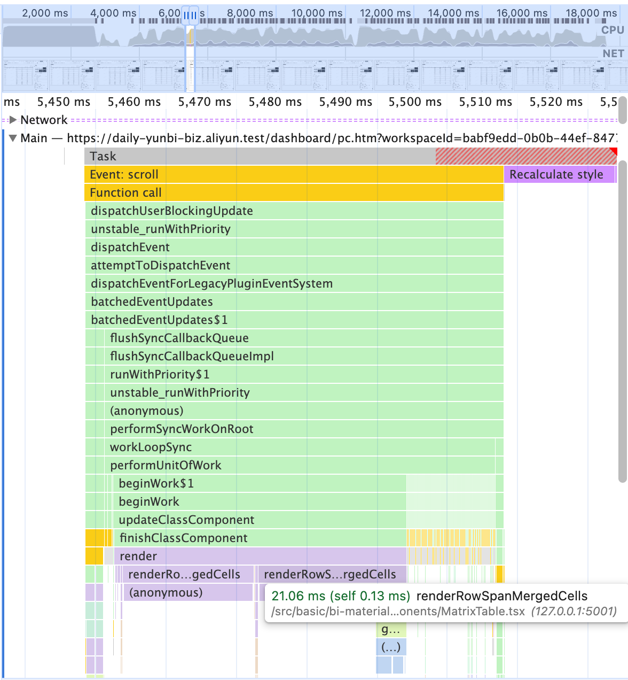The height and width of the screenshot is (680, 628).
Task: Select the Function call bar
Action: pos(294,192)
